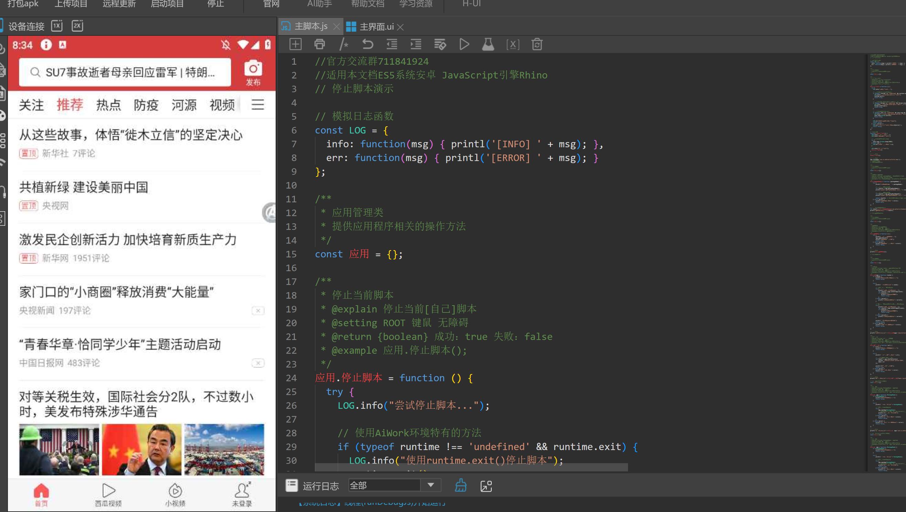Click the 设备连接 button
The image size is (906, 512).
tap(26, 26)
